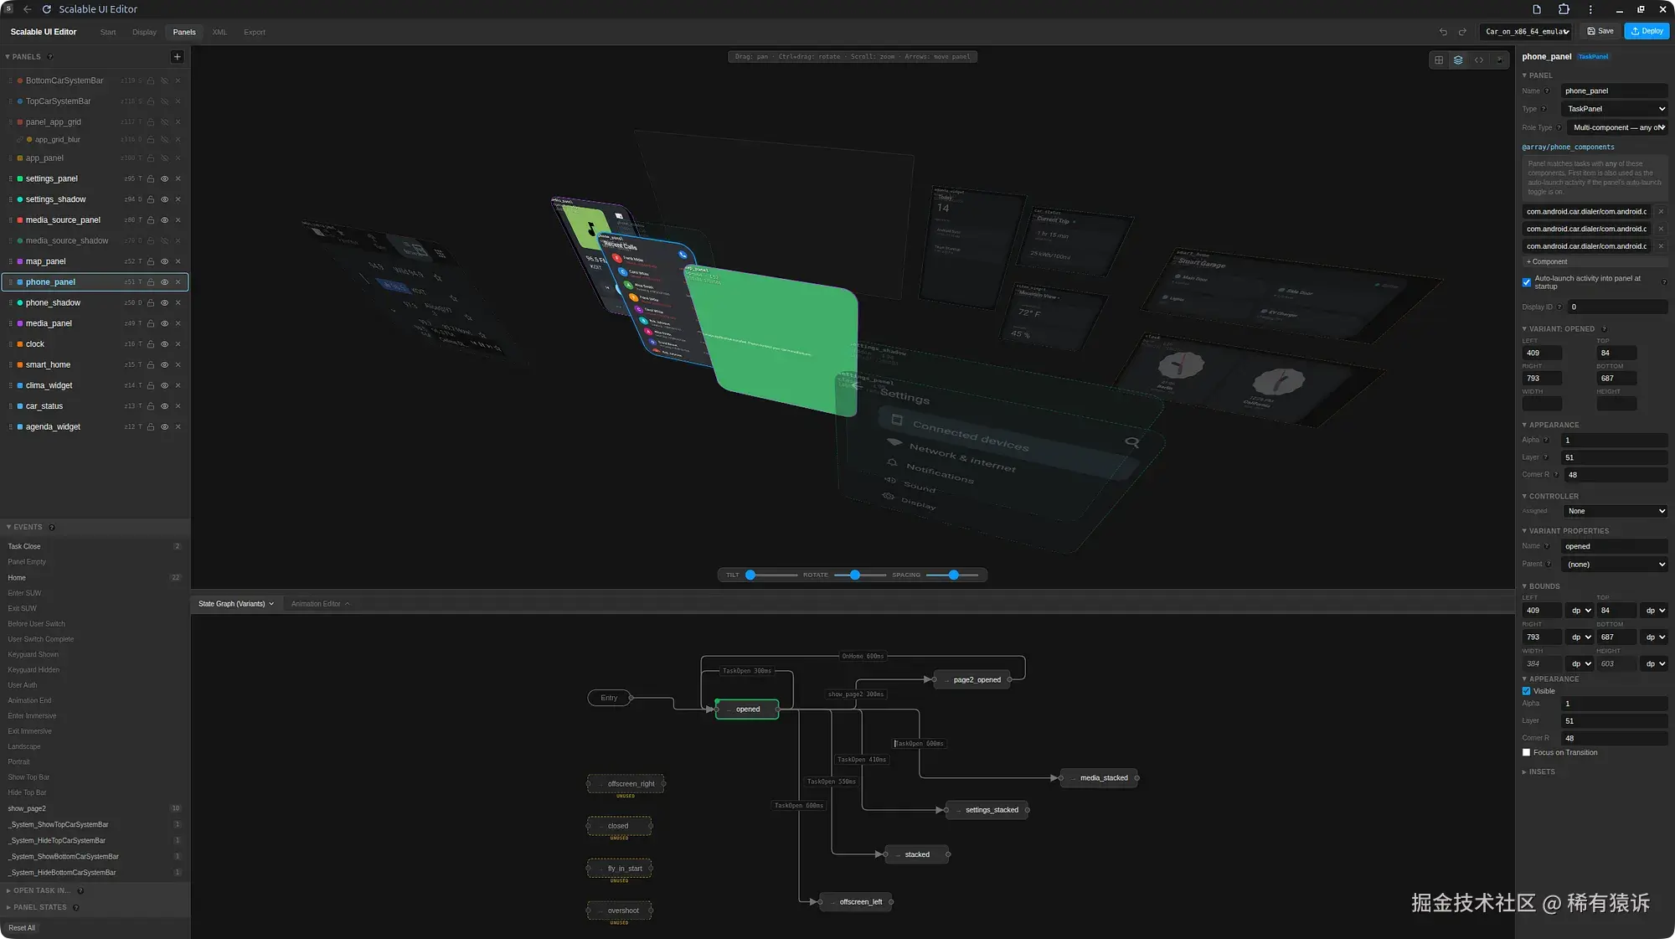This screenshot has height=939, width=1675.
Task: Click the page document icon in title bar
Action: [x=1537, y=9]
